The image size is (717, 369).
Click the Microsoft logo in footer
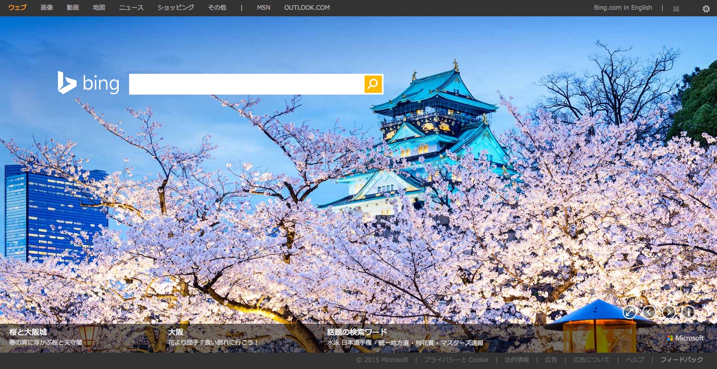pyautogui.click(x=685, y=338)
